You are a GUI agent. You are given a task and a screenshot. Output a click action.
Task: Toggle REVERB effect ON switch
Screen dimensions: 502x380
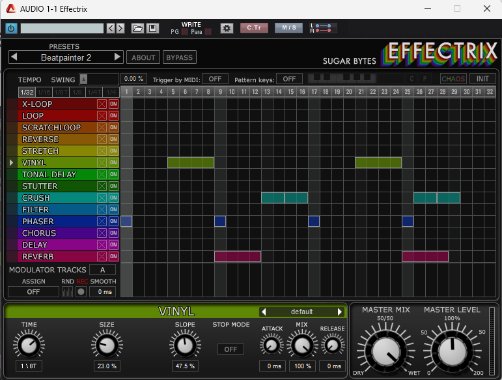(x=113, y=256)
